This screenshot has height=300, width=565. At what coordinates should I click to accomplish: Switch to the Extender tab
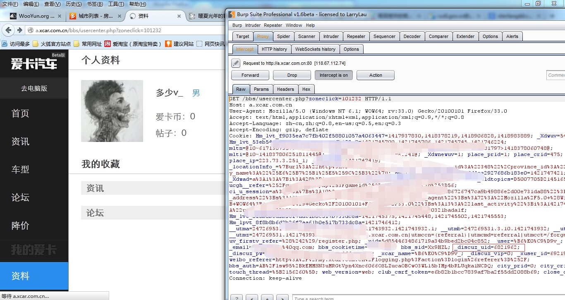465,36
